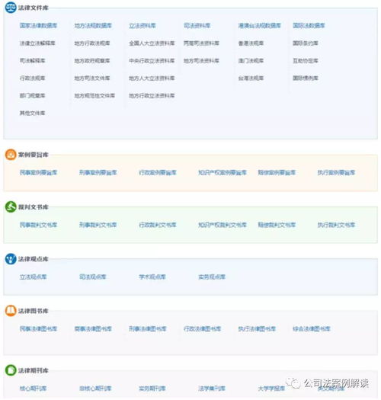Image resolution: width=381 pixels, height=400 pixels.
Task: Browse 执行法律图书库
Action: (257, 328)
